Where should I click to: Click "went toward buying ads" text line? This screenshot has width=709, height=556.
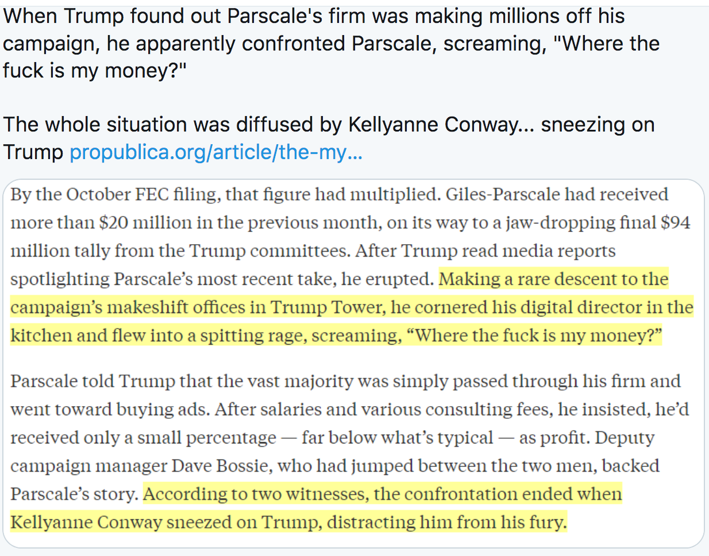(x=110, y=410)
